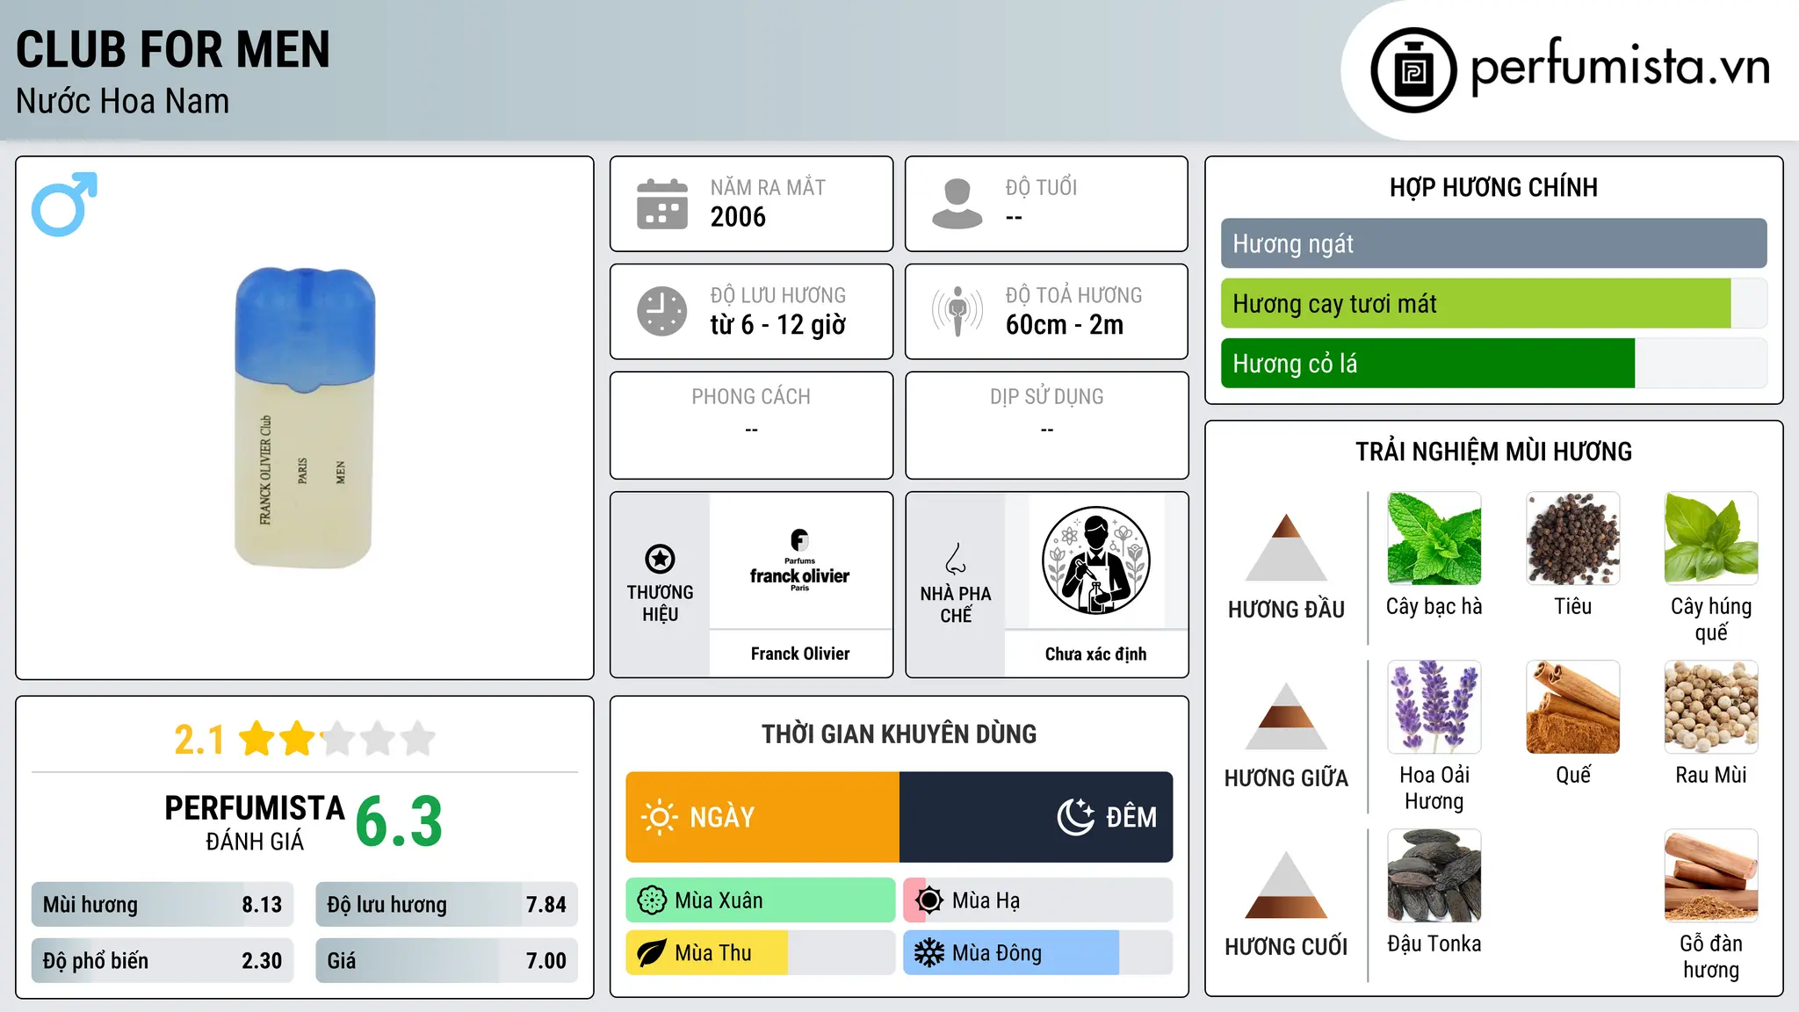The height and width of the screenshot is (1012, 1799).
Task: Click the Độ lưu hương 7.84 score box
Action: click(446, 905)
